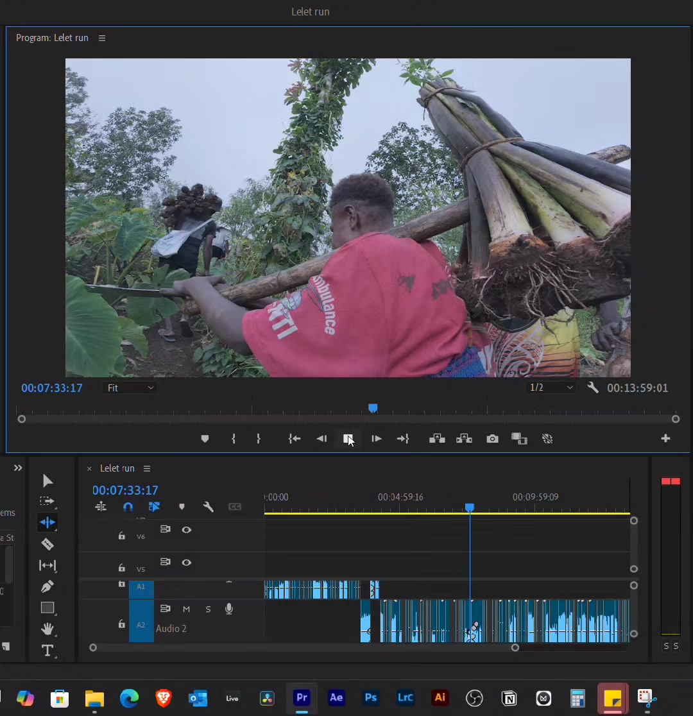Toggle lock on track A2

pyautogui.click(x=121, y=624)
